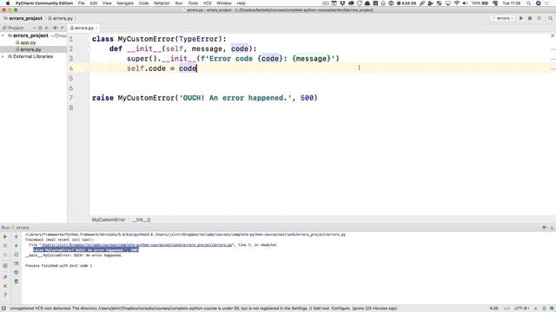Hide the Project panel using header arrow icon

[63, 28]
